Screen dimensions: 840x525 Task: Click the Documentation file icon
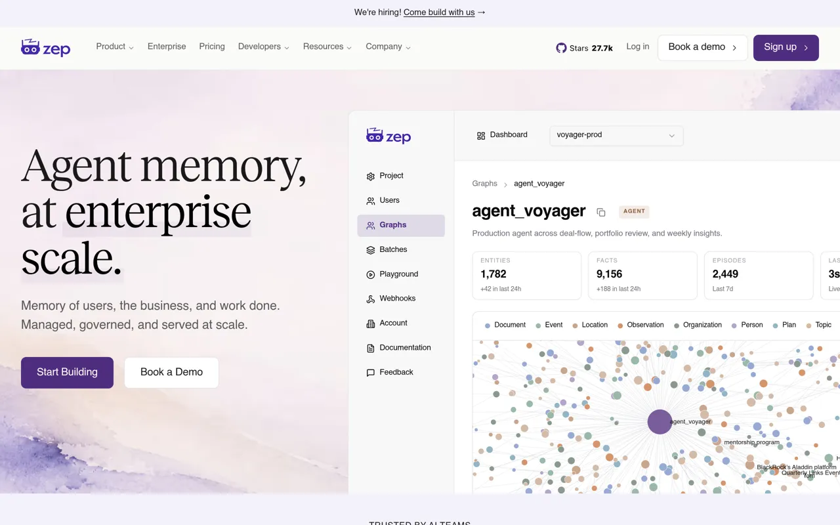[x=371, y=348]
